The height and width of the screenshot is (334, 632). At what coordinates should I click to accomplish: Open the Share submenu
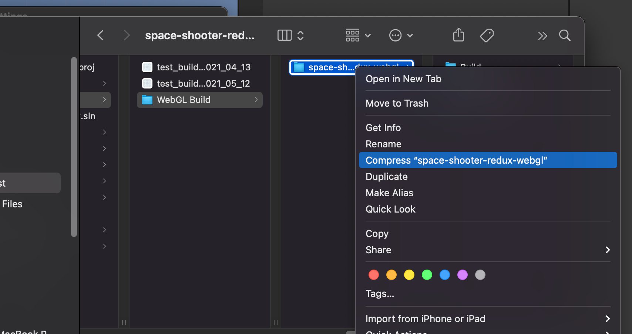click(x=488, y=250)
